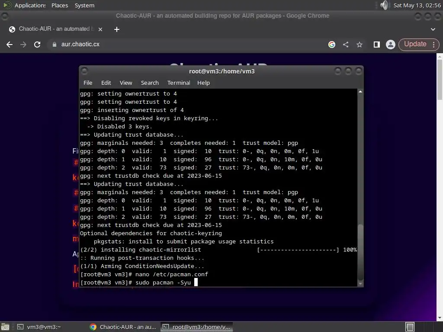The height and width of the screenshot is (332, 443).
Task: Open Google icon in address bar
Action: (x=332, y=45)
